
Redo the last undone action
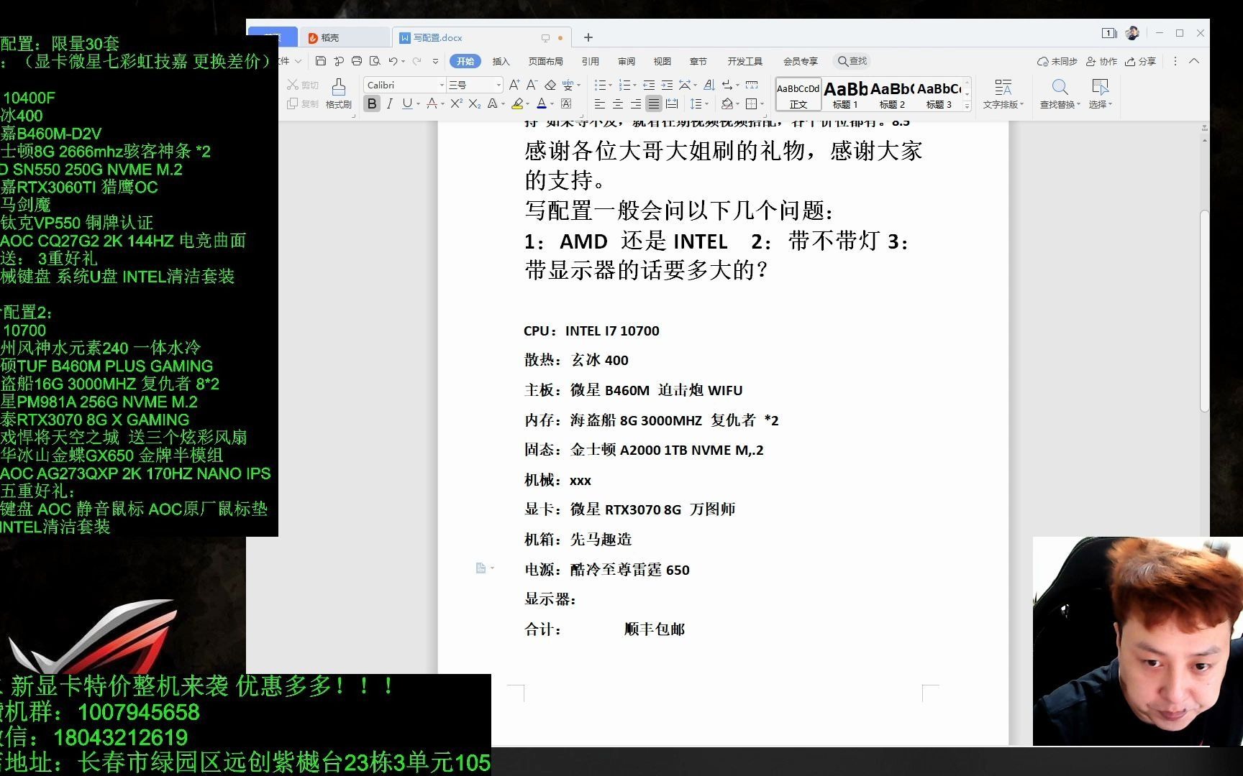tap(416, 61)
